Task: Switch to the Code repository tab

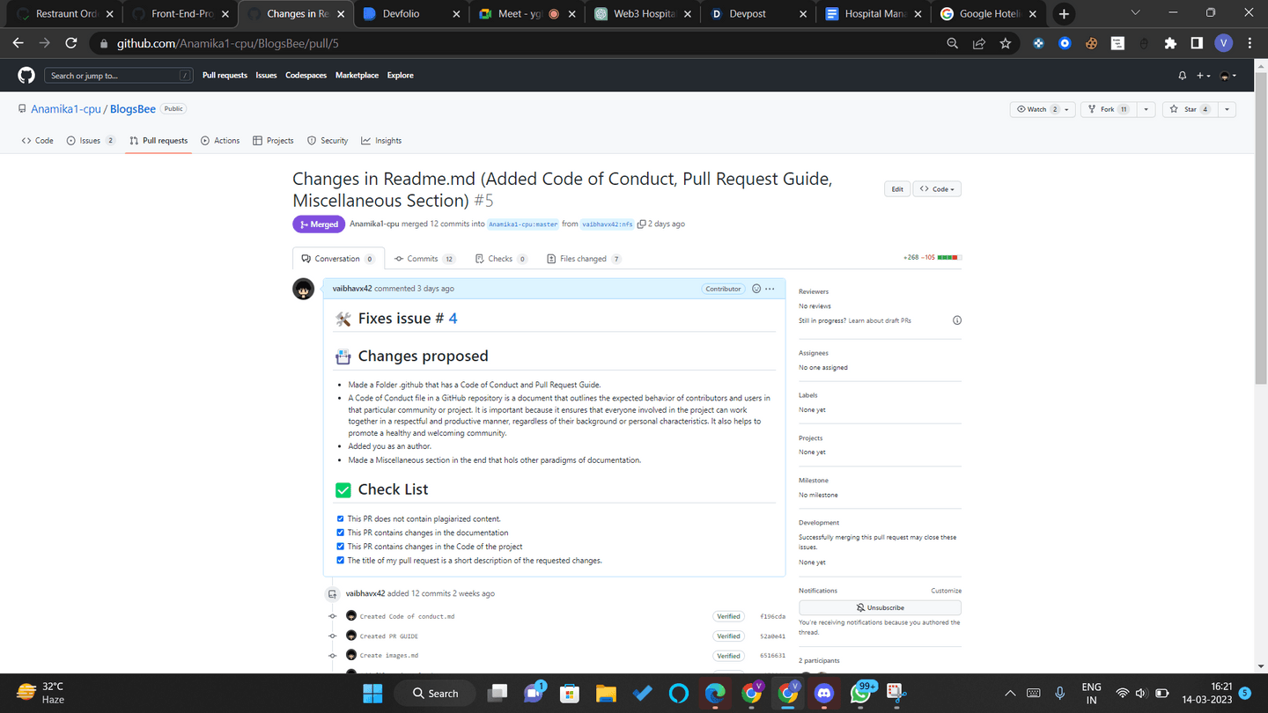Action: click(38, 141)
